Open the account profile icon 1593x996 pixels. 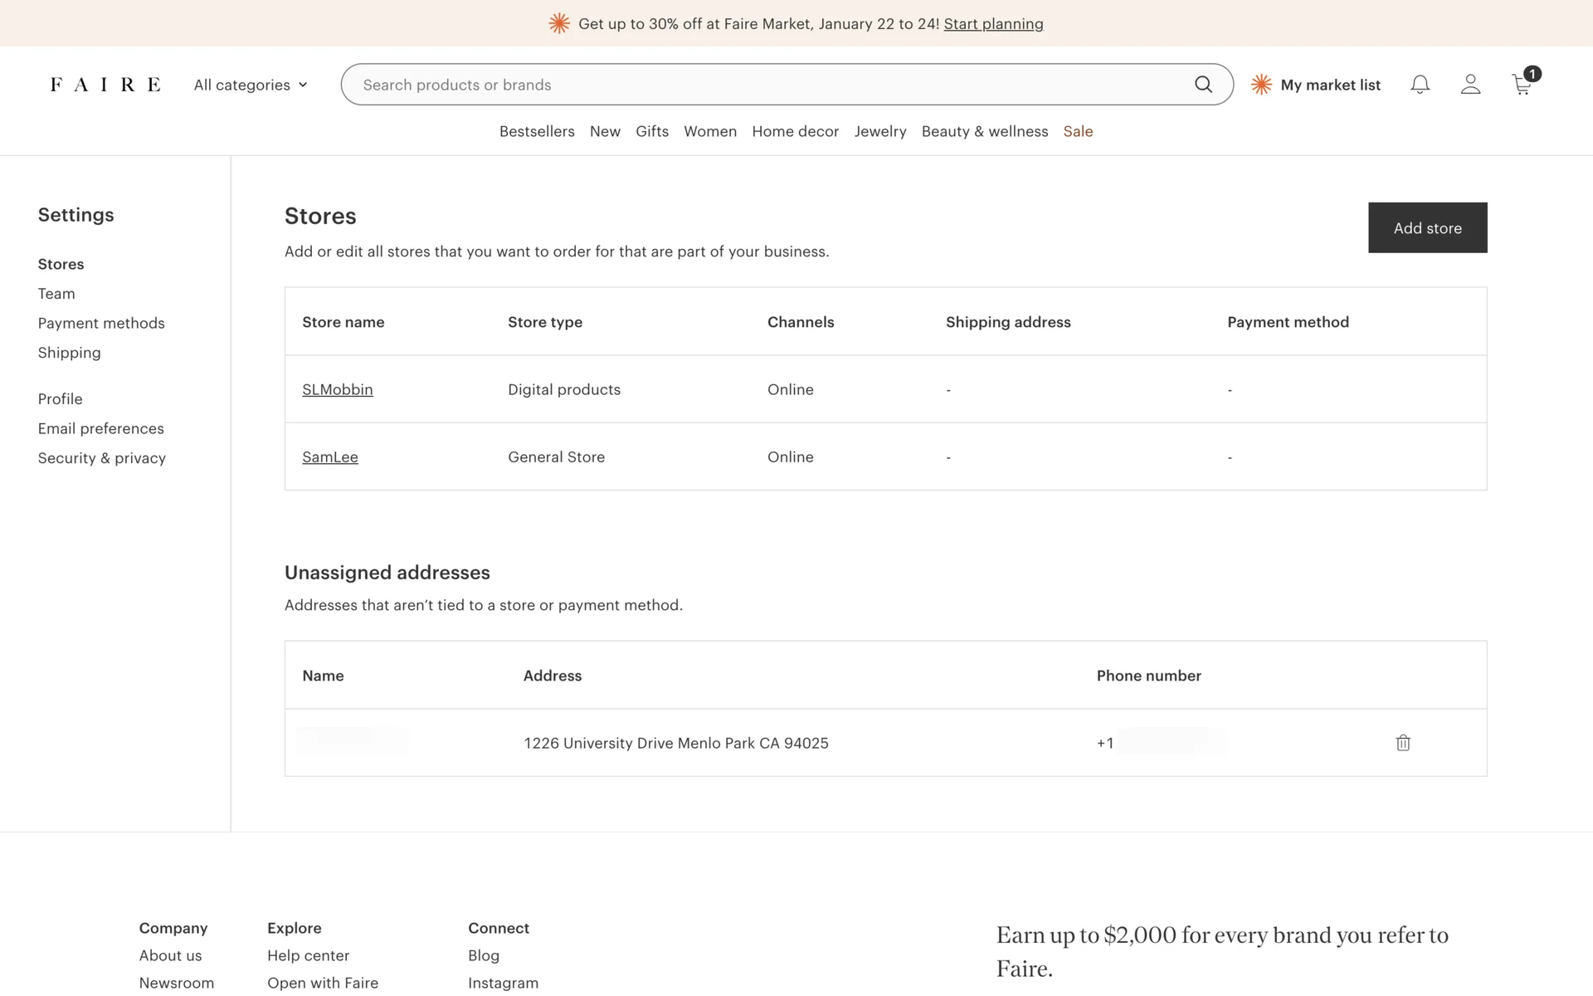pos(1470,85)
